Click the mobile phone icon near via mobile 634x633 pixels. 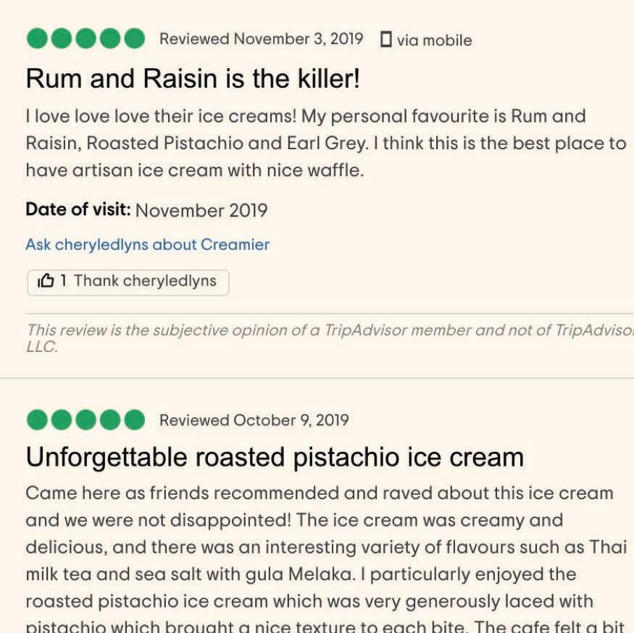coord(385,39)
